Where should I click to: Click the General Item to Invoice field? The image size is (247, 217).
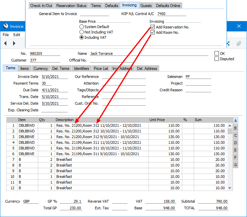[95, 14]
